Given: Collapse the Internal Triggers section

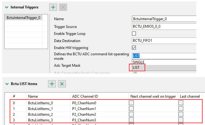Looking at the screenshot, I should (x=7, y=7).
